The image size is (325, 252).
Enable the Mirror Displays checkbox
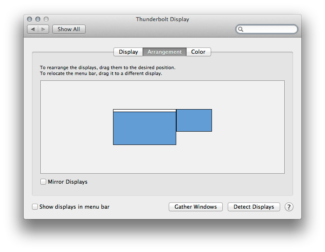pos(43,182)
